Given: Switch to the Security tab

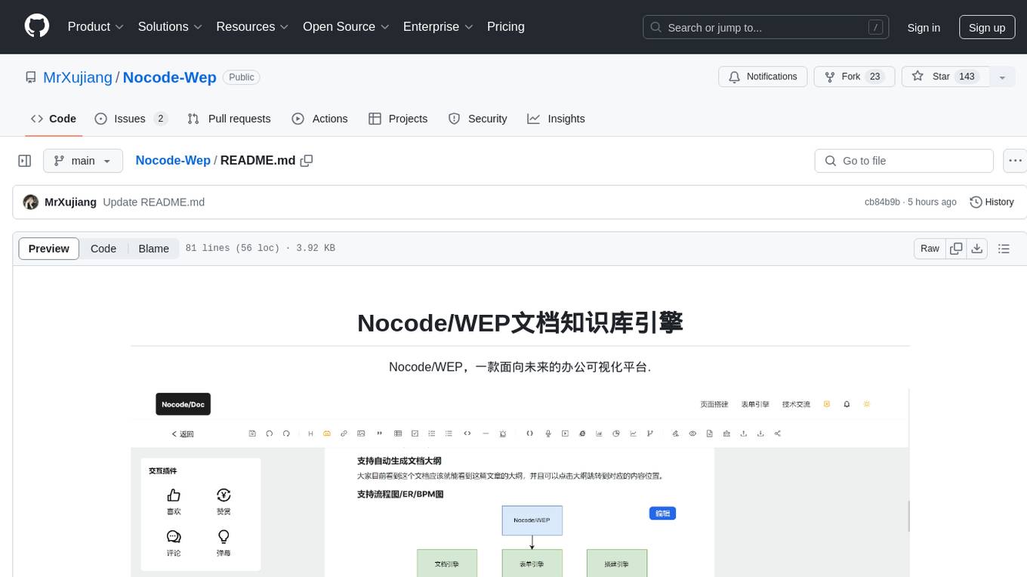Looking at the screenshot, I should click(x=477, y=119).
